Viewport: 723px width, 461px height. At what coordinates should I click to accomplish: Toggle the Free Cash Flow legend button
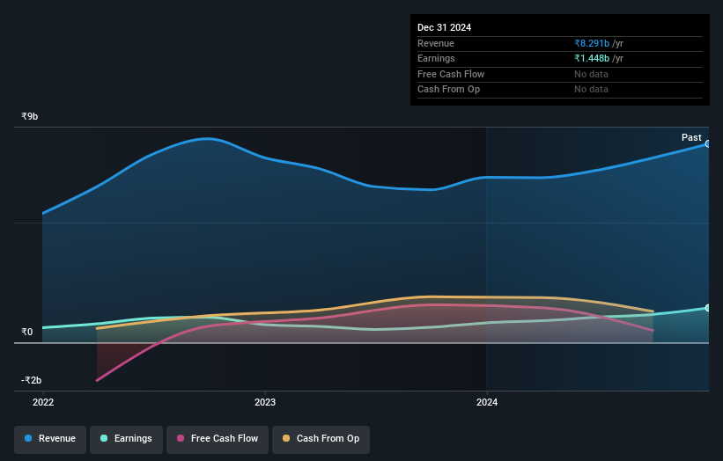(218, 439)
